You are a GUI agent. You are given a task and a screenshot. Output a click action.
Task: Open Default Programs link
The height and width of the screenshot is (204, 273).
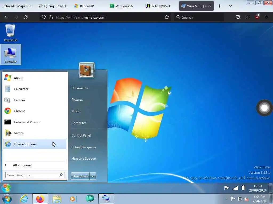[83, 147]
